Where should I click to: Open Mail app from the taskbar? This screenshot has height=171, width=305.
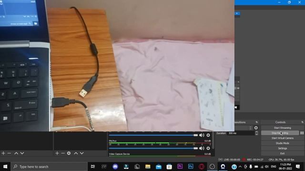(x=159, y=167)
